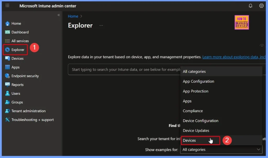The width and height of the screenshot is (268, 158).
Task: Collapse the sidebar with double chevron
Action: 59,15
